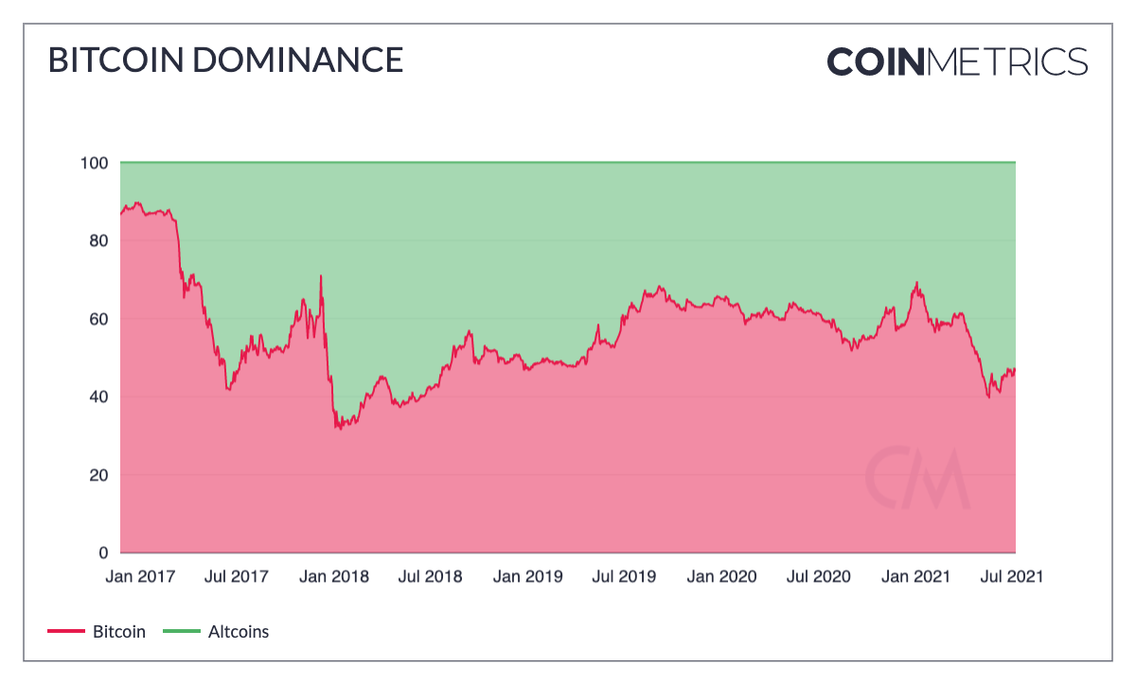
Task: Click the 0 y-axis label
Action: (x=104, y=552)
